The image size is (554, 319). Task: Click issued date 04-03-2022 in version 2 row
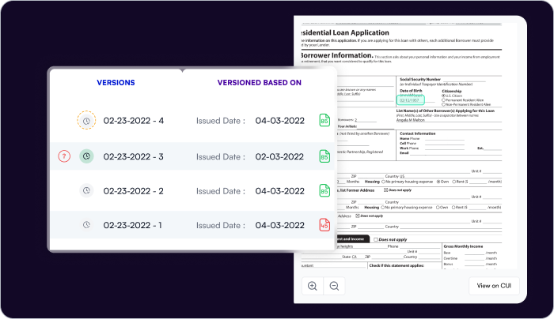280,191
